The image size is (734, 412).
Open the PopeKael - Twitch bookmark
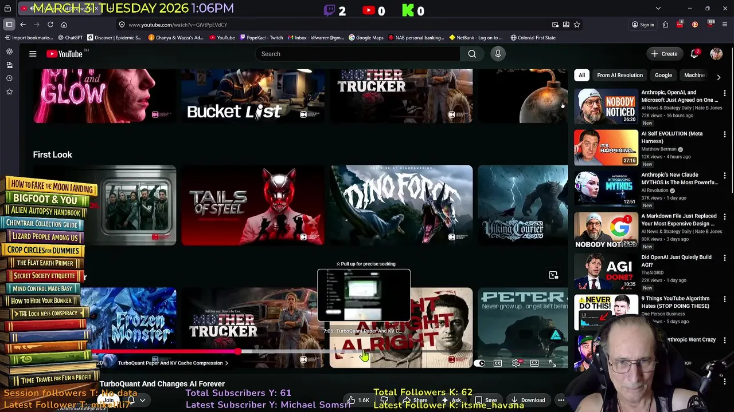pyautogui.click(x=261, y=38)
